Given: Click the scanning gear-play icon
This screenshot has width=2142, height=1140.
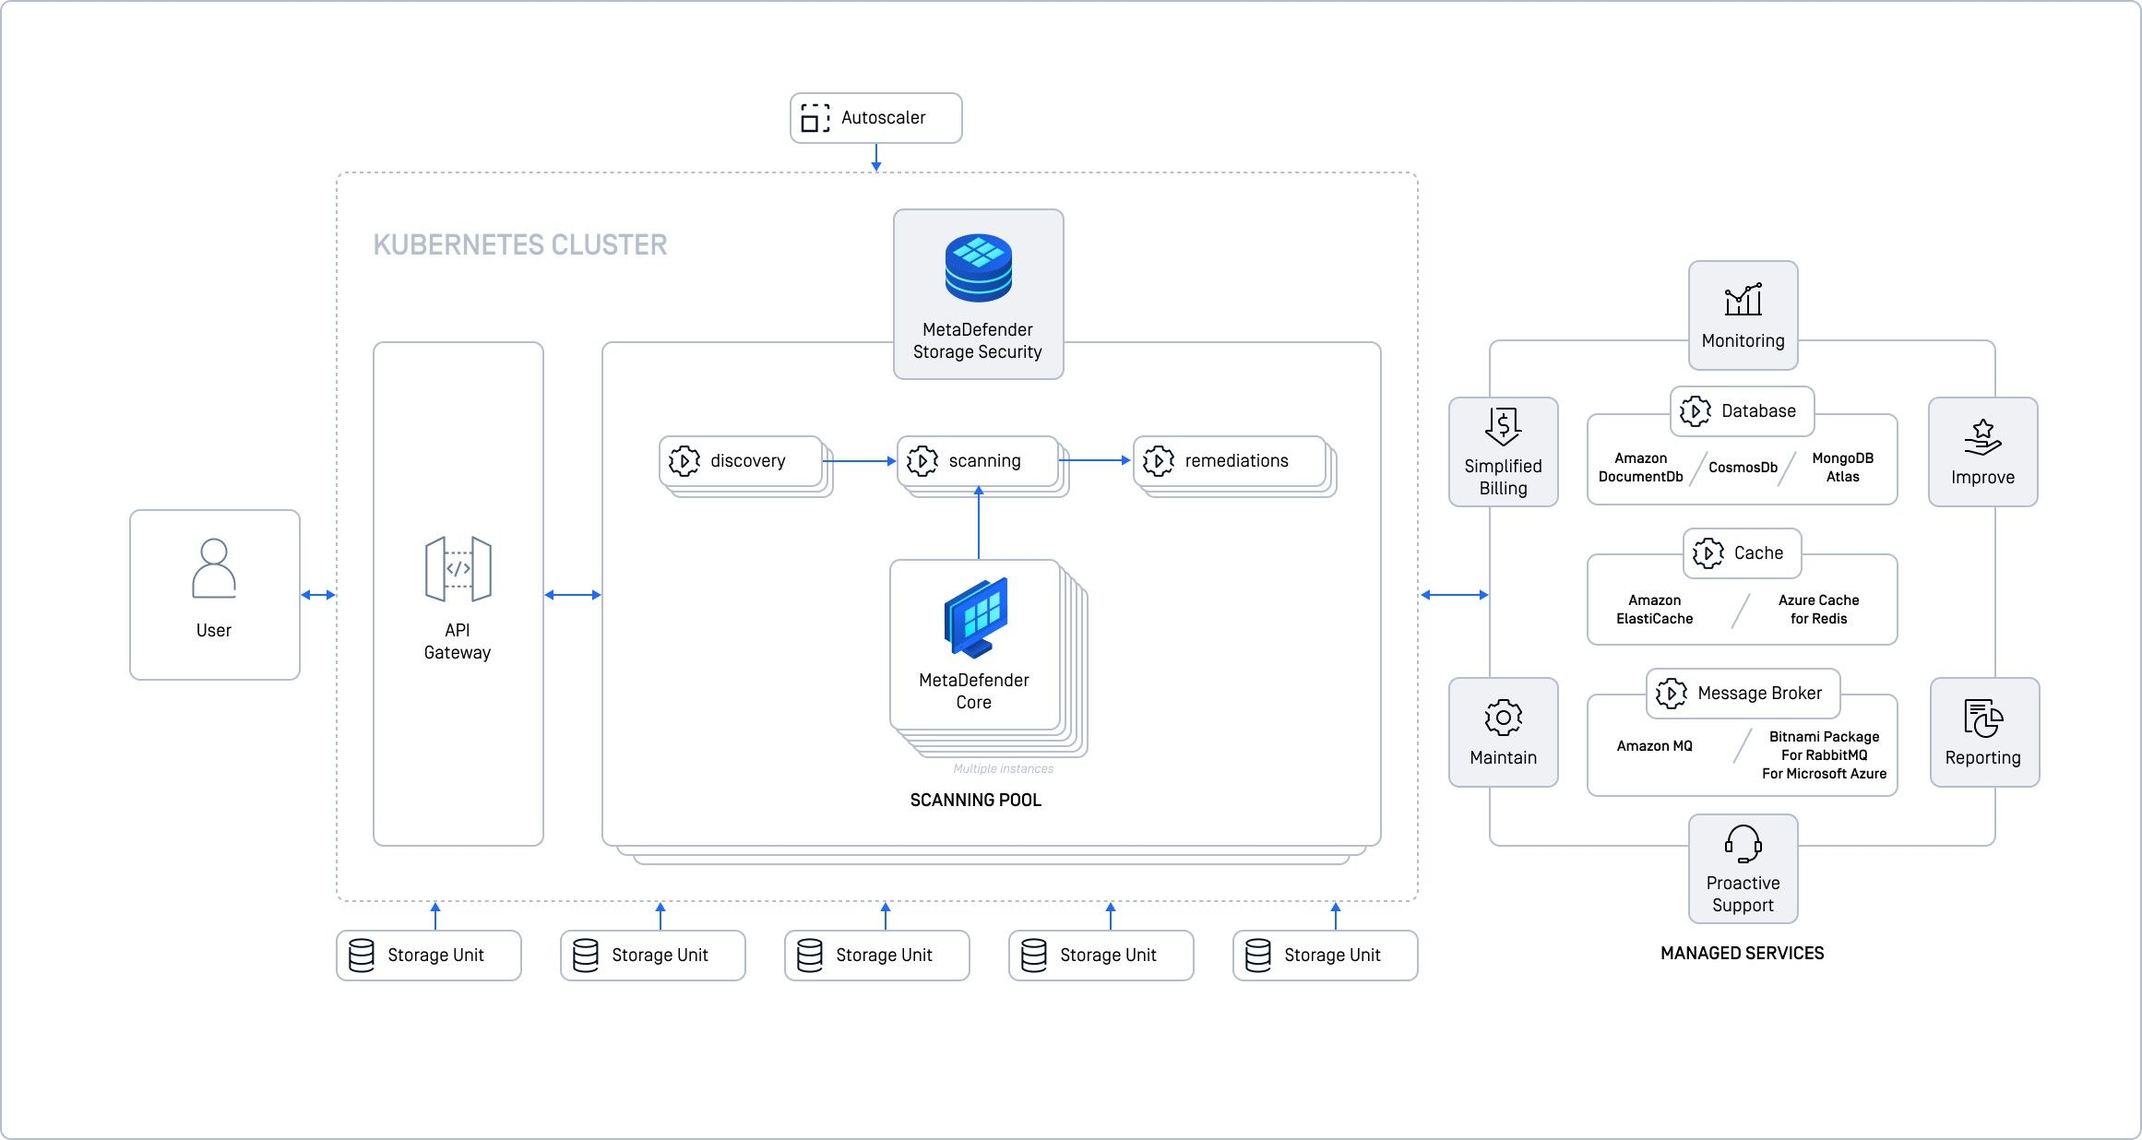Looking at the screenshot, I should point(922,461).
